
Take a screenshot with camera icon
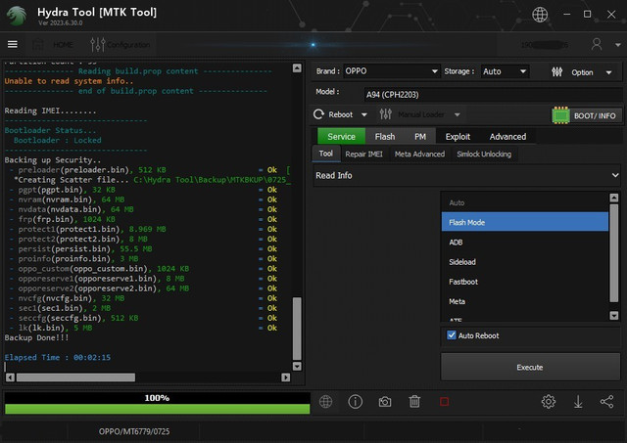coord(385,402)
